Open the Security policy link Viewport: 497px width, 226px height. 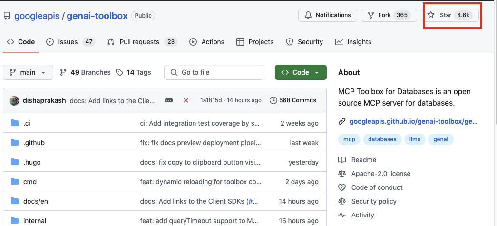pos(374,201)
